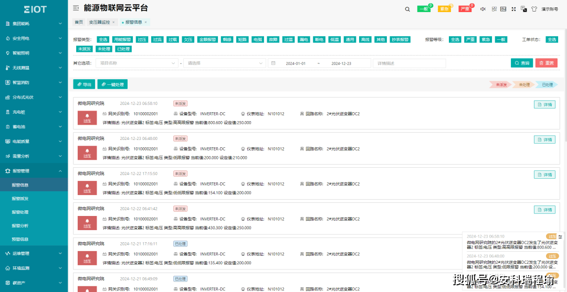The height and width of the screenshot is (292, 567).
Task: Enter fullscreen mode via the expand icon
Action: point(513,9)
